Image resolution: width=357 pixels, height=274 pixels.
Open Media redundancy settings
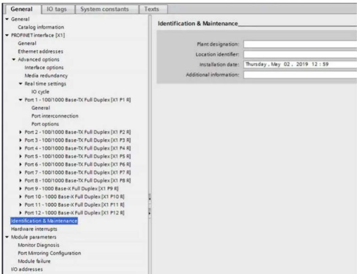pyautogui.click(x=46, y=76)
